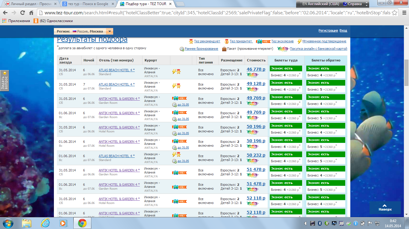
Task: Click the Наверх back-to-top button
Action: pos(385,208)
